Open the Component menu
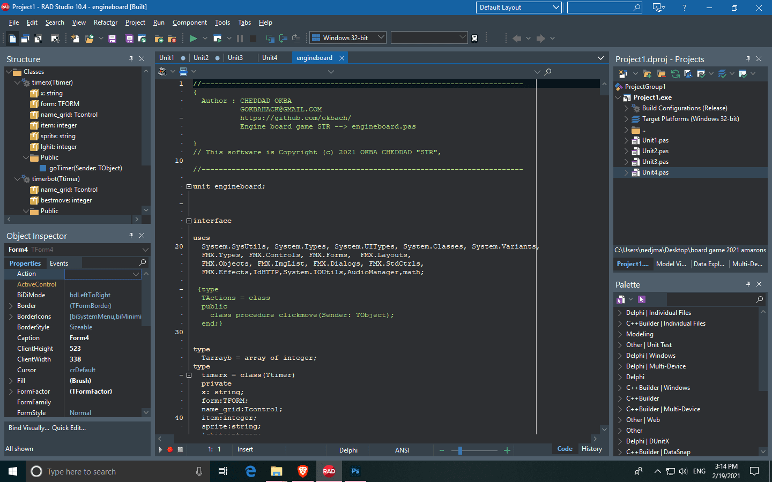The width and height of the screenshot is (772, 482). 190,22
